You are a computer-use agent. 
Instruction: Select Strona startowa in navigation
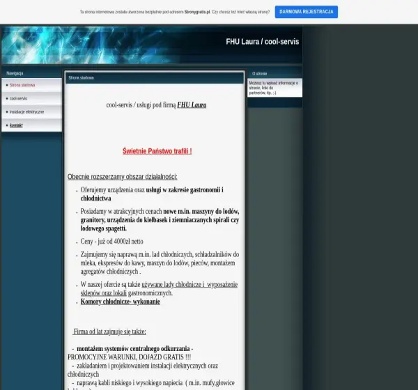[22, 85]
